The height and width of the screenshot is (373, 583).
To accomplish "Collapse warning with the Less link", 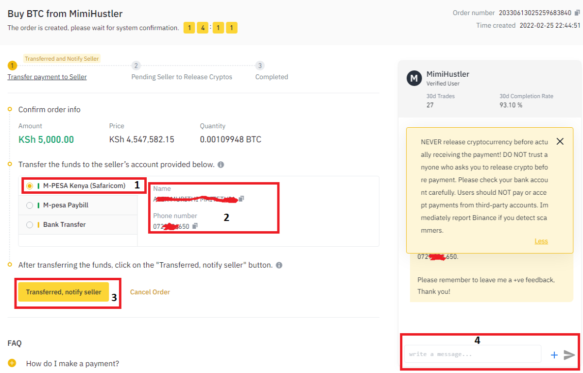I will point(541,241).
